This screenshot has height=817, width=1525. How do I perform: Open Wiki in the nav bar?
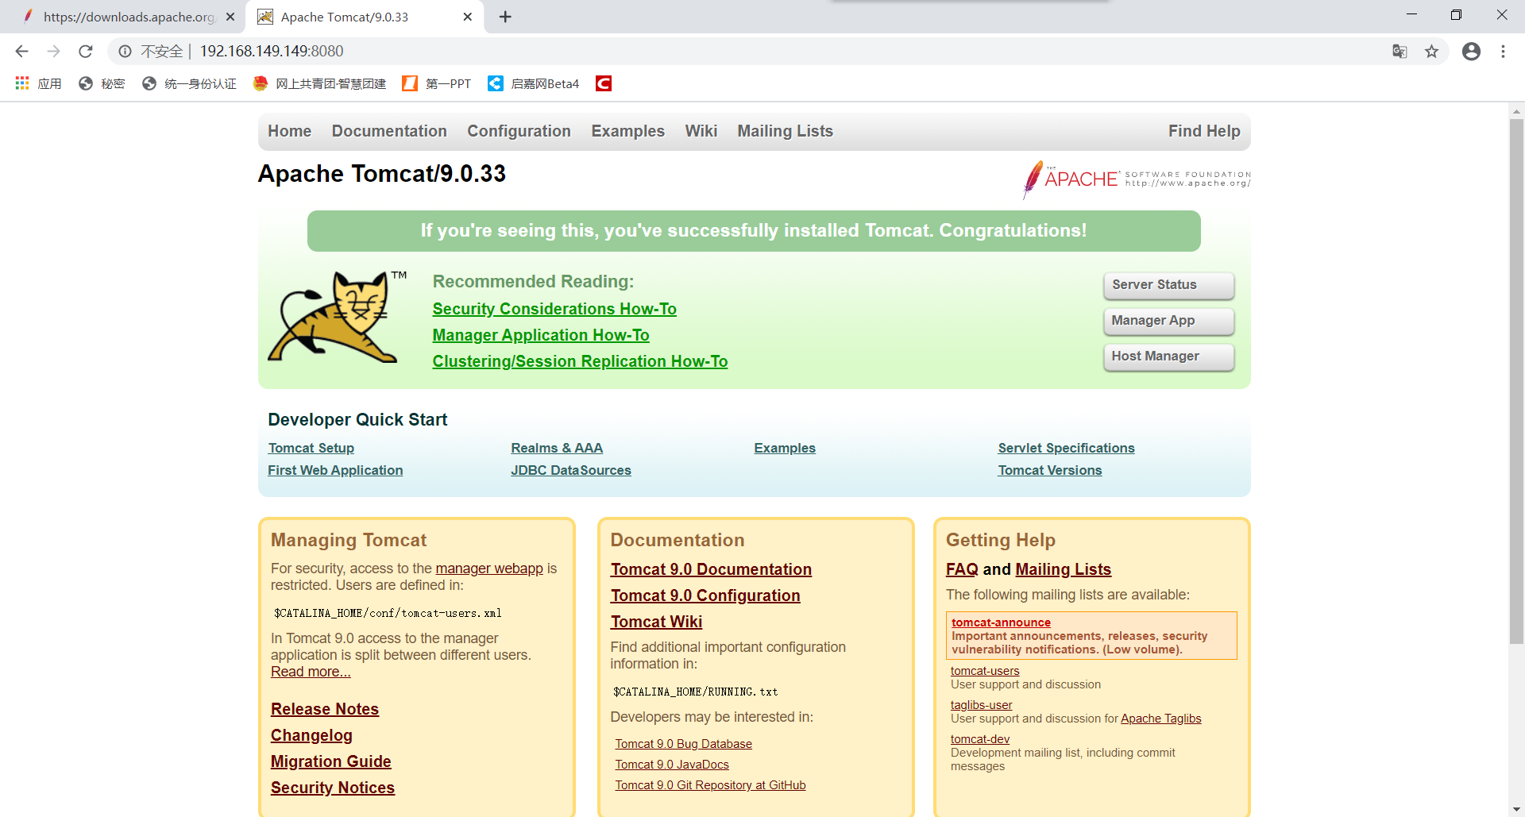pos(701,131)
